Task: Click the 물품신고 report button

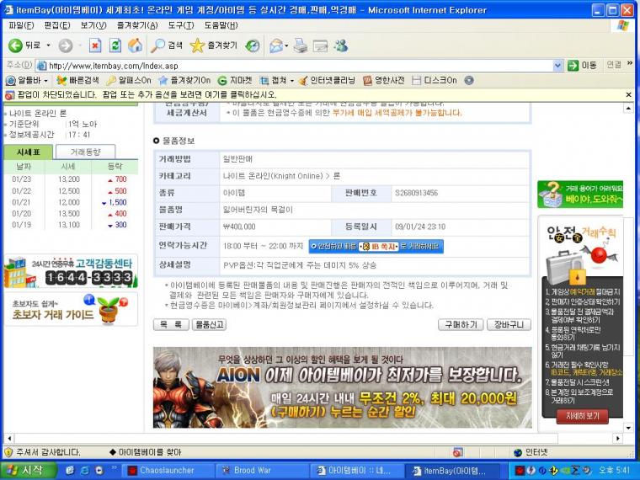Action: point(209,324)
